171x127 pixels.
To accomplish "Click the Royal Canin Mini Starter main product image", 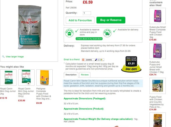I will tap(29, 27).
